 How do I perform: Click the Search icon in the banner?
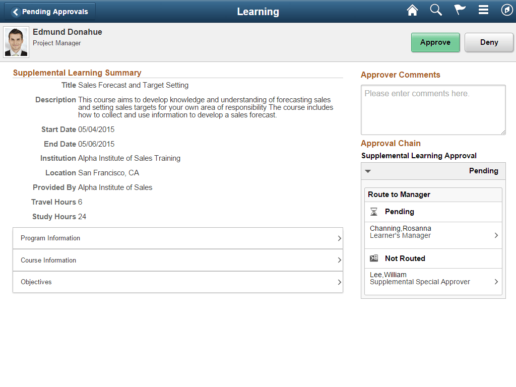click(x=436, y=10)
